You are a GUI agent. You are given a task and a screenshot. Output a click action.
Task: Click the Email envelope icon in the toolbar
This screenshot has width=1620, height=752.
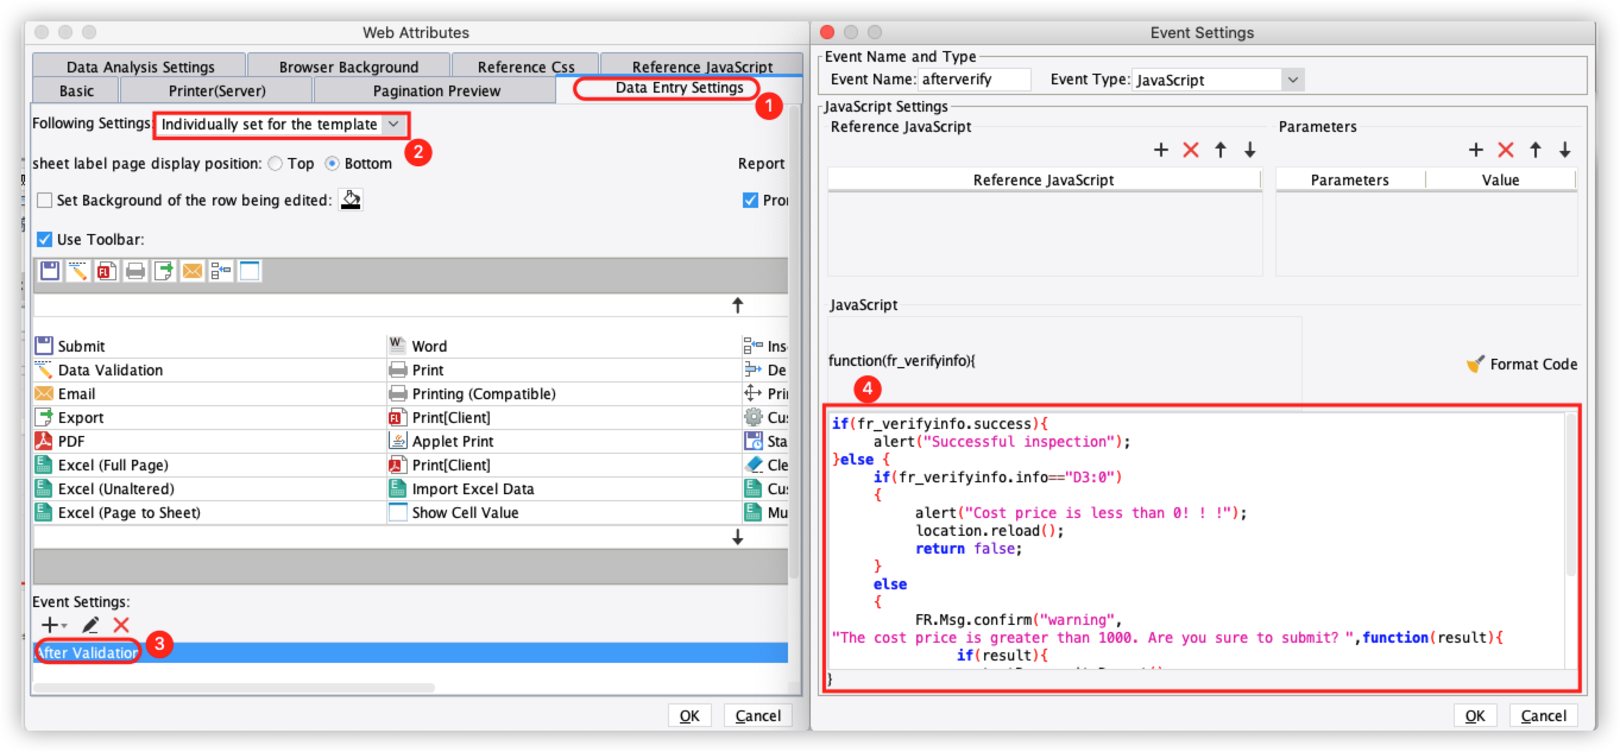(x=193, y=270)
